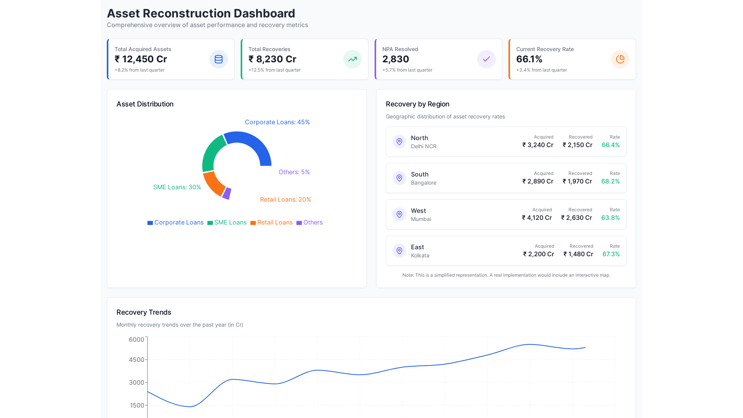Click '+8.2% from last quarter' text
The image size is (743, 418).
tap(139, 70)
